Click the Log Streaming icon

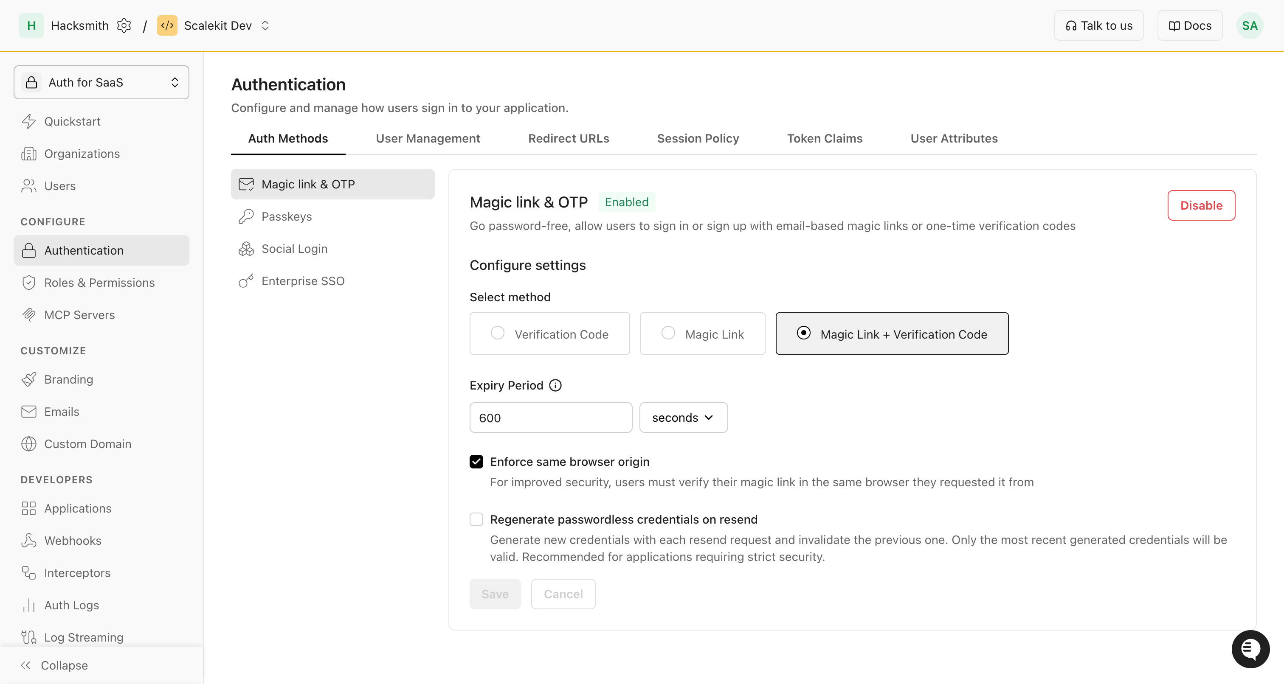click(29, 637)
